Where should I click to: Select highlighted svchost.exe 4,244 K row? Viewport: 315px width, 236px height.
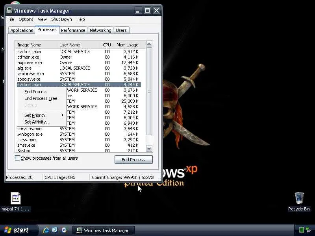pos(79,85)
